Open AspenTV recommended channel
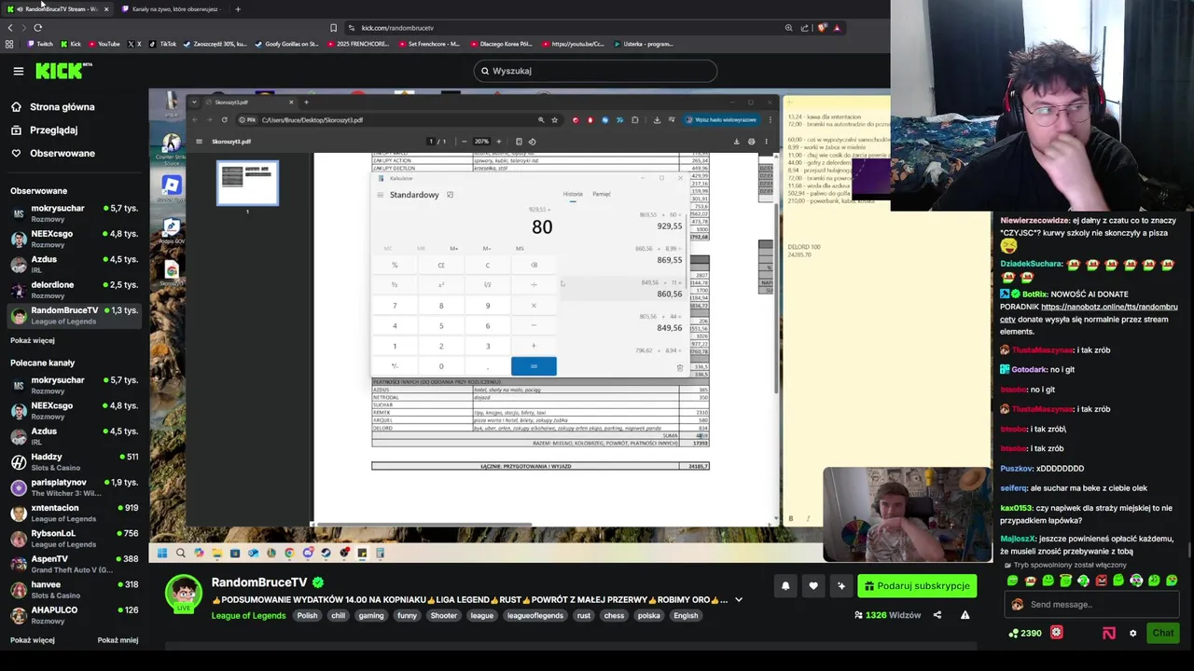This screenshot has width=1194, height=671. 73,564
